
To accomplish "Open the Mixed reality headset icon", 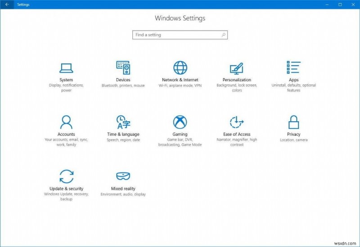I will 123,176.
